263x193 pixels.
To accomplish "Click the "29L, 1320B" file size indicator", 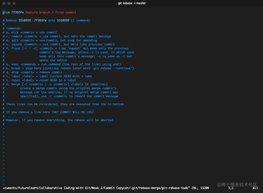I will tap(200, 188).
